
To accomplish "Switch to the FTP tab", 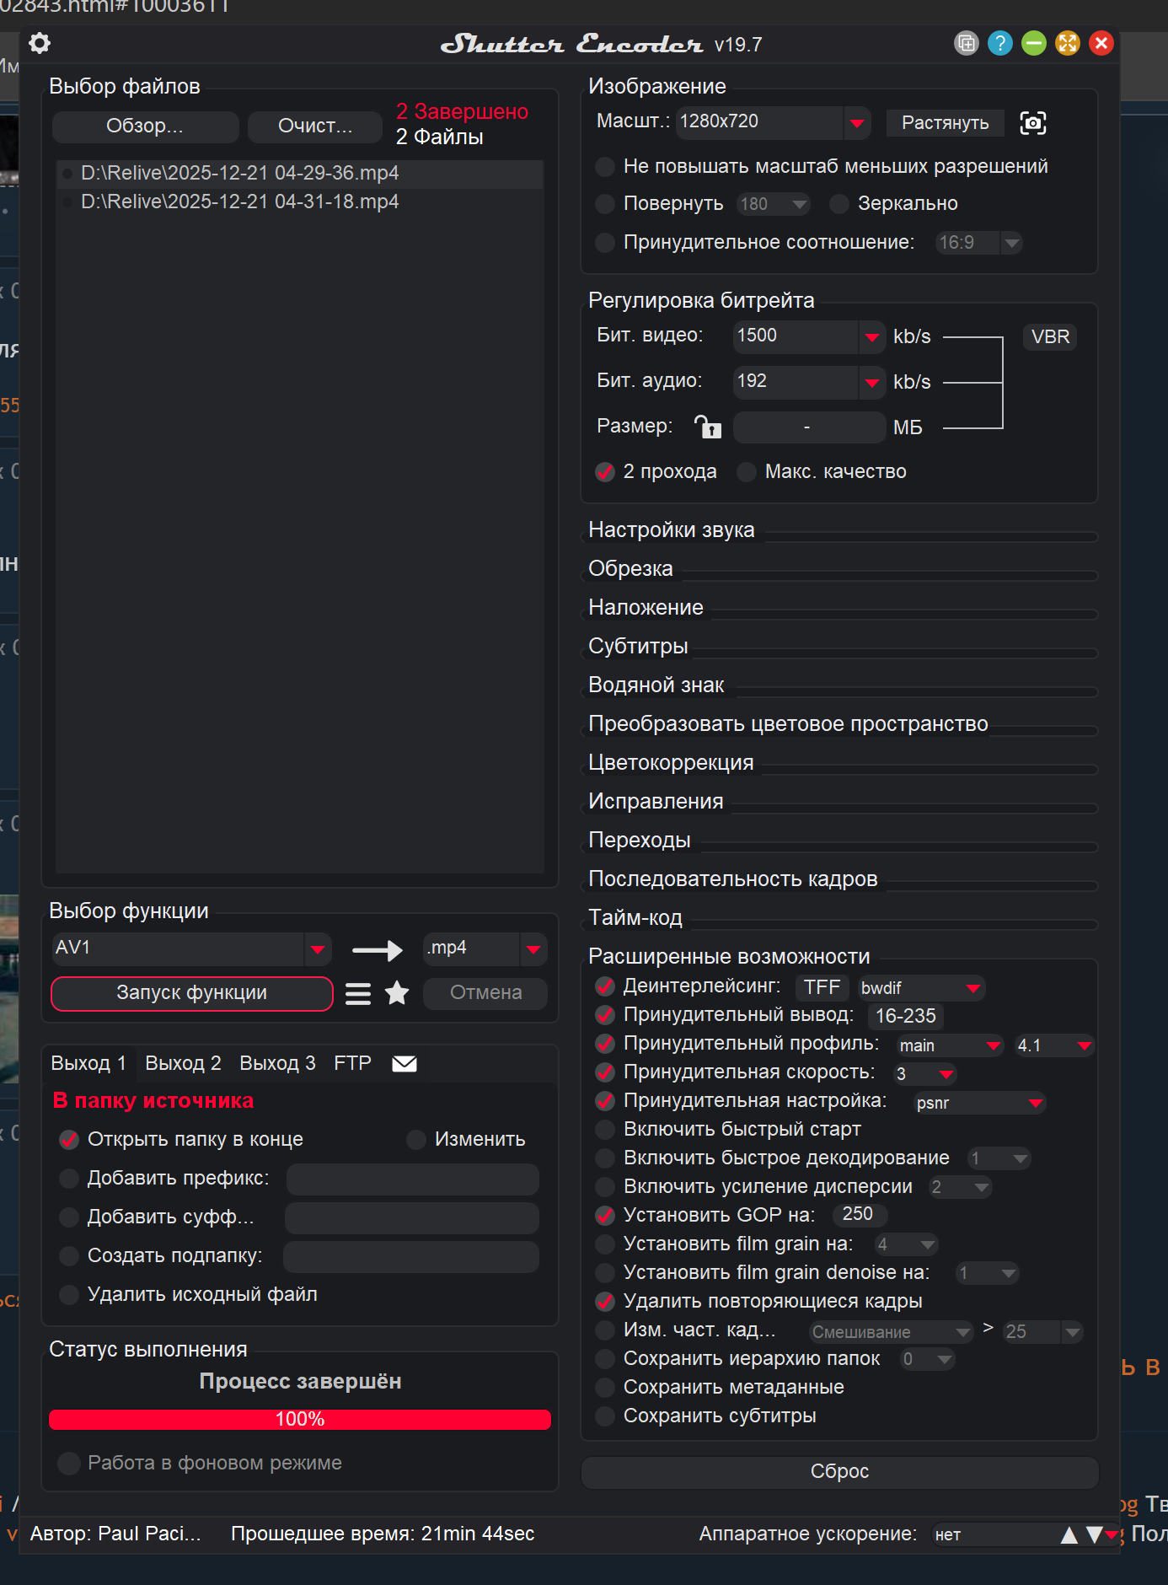I will tap(352, 1064).
